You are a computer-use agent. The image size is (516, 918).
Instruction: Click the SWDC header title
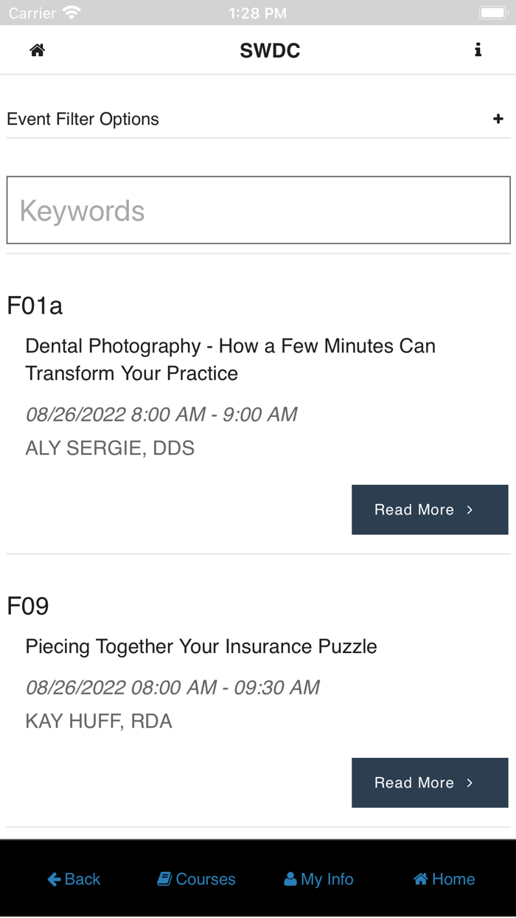point(270,50)
